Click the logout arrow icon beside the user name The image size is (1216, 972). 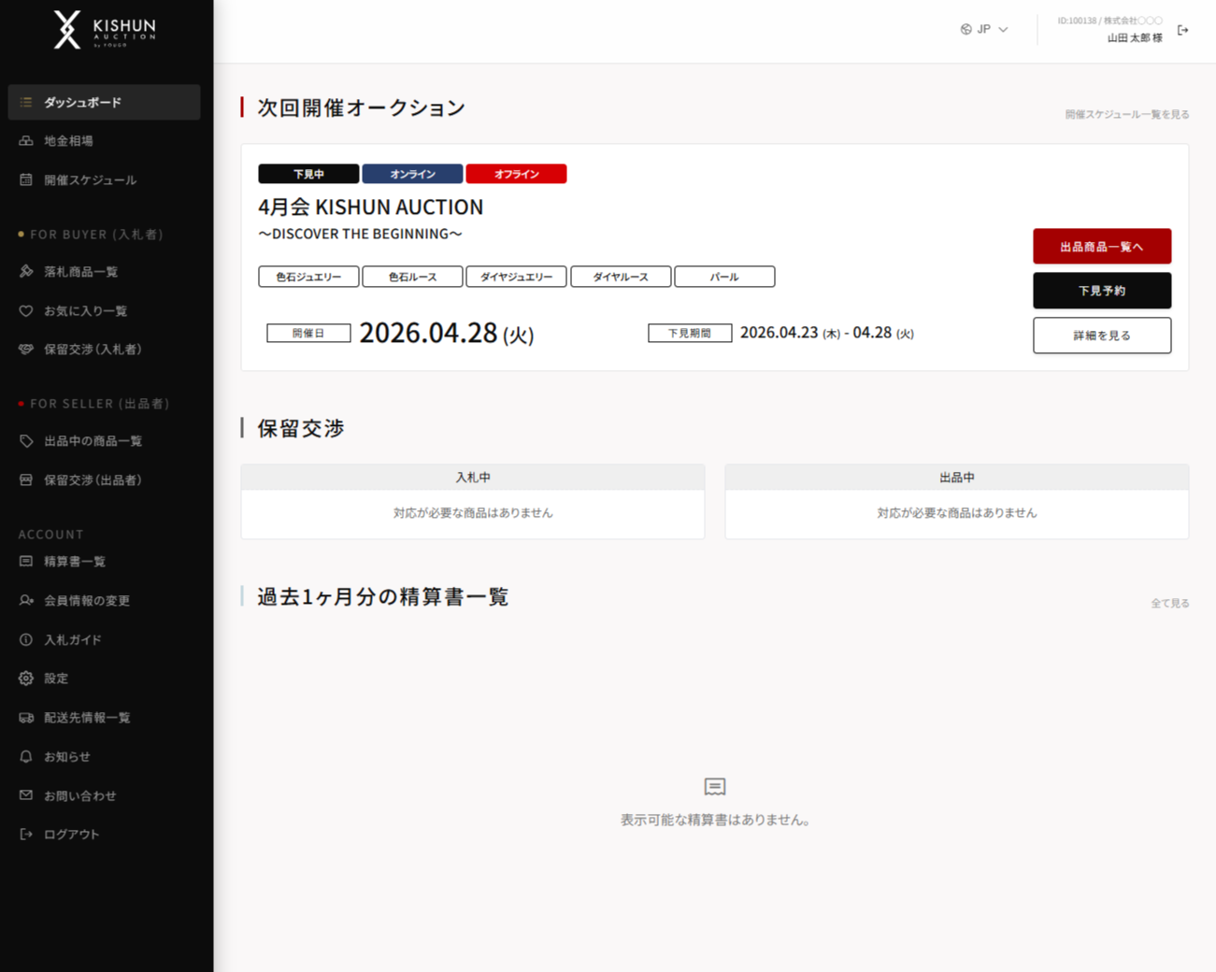1182,30
